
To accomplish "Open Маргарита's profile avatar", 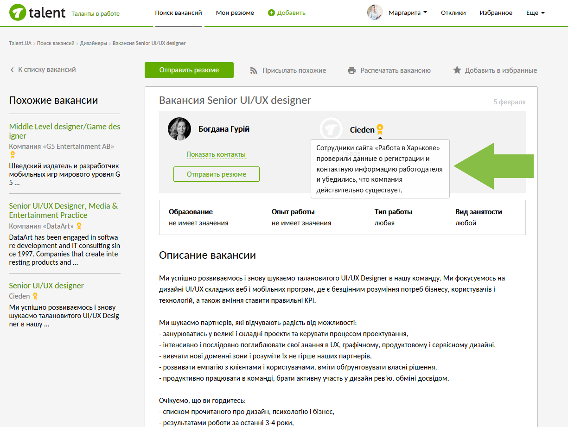I will pyautogui.click(x=375, y=13).
